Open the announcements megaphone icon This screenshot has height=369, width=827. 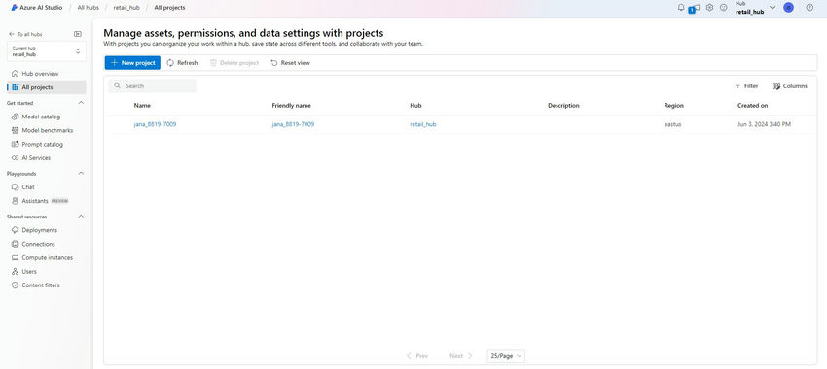[x=694, y=8]
